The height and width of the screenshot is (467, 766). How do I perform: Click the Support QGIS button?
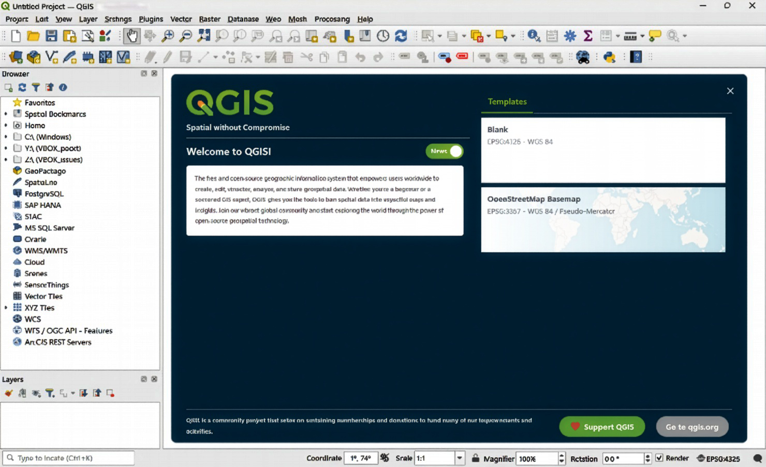point(602,427)
